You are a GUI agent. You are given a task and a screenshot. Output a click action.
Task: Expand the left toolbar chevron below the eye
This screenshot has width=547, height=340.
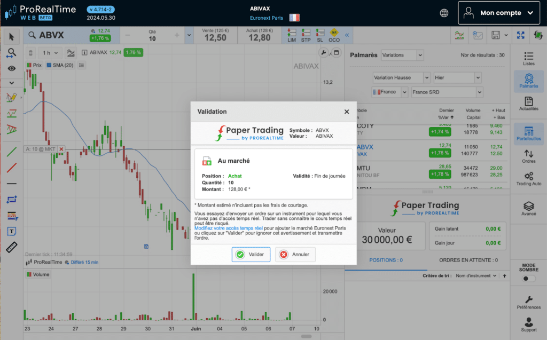pos(12,83)
